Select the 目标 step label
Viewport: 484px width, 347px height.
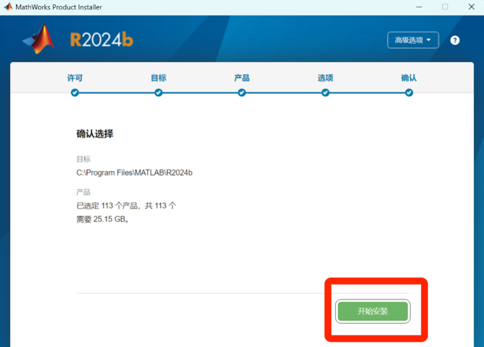158,78
